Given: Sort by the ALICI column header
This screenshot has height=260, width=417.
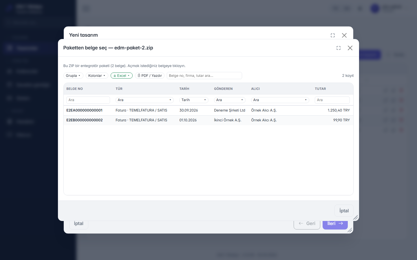Looking at the screenshot, I should [255, 89].
